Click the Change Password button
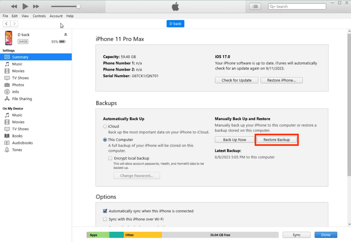The width and height of the screenshot is (351, 242). [137, 175]
